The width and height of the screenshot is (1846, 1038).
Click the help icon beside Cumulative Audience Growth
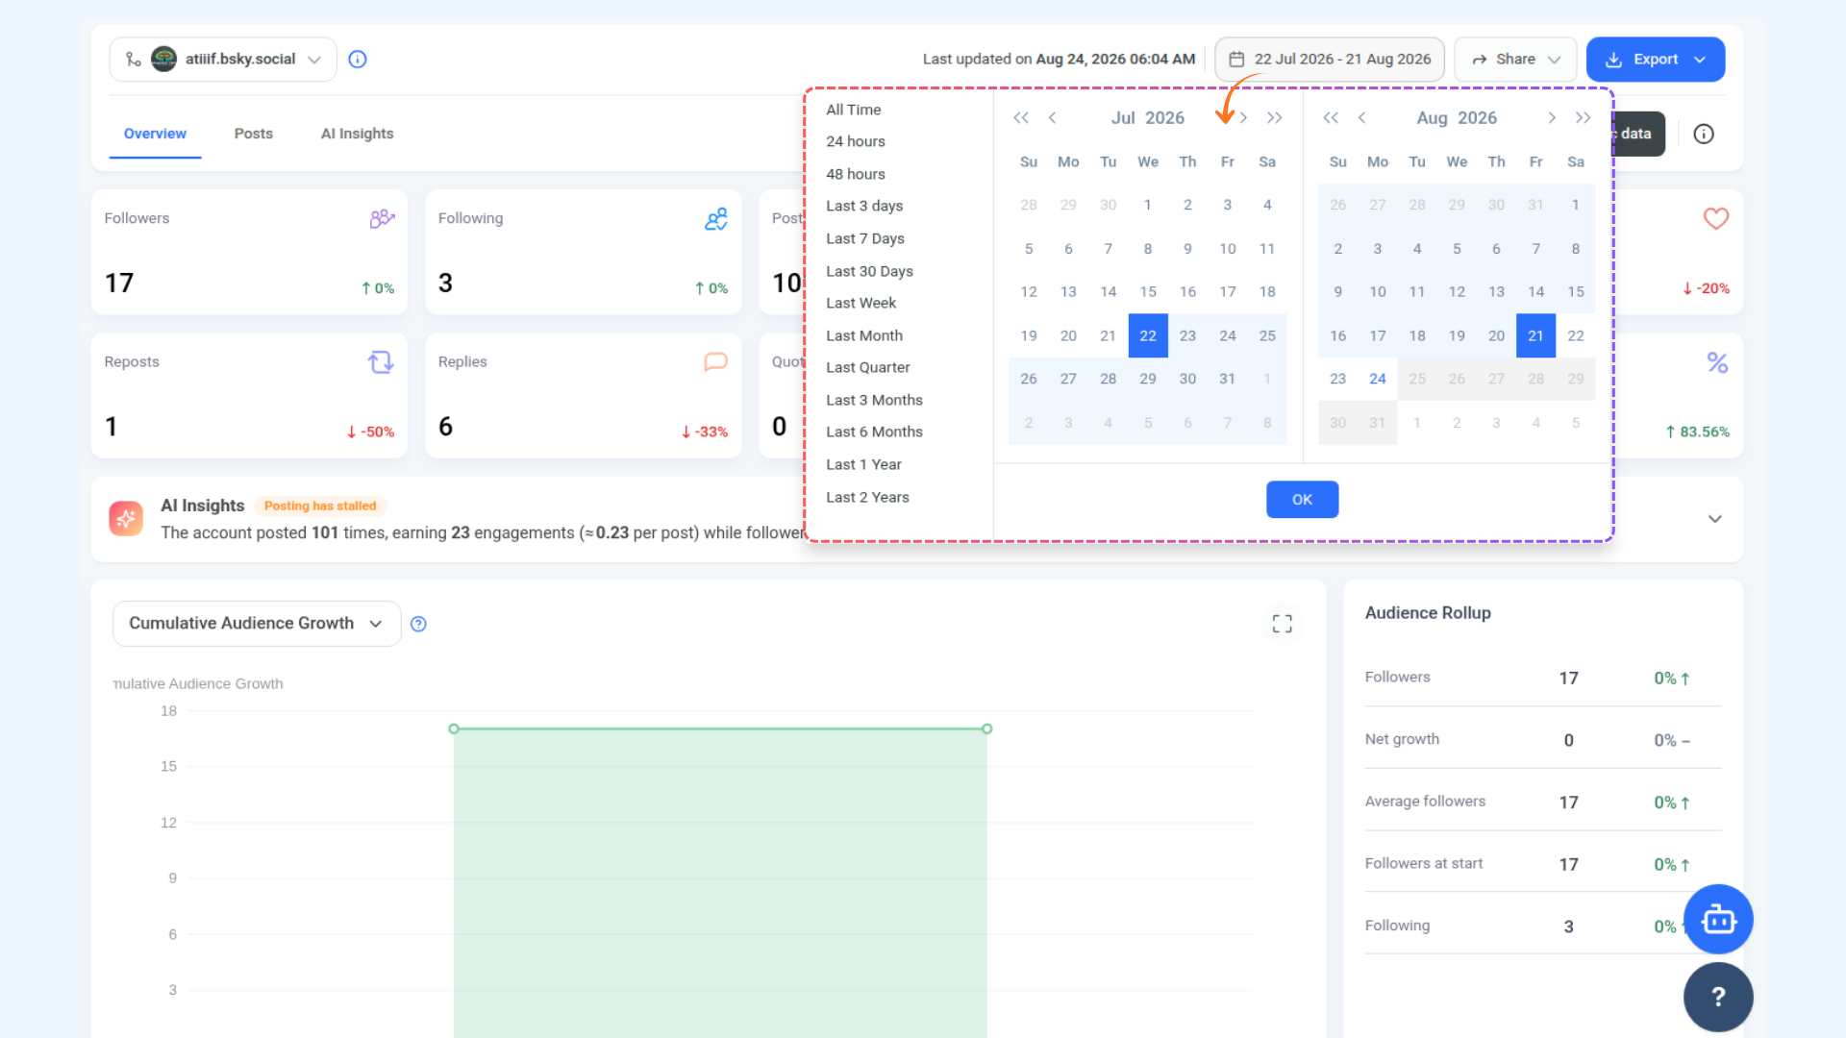(x=418, y=624)
